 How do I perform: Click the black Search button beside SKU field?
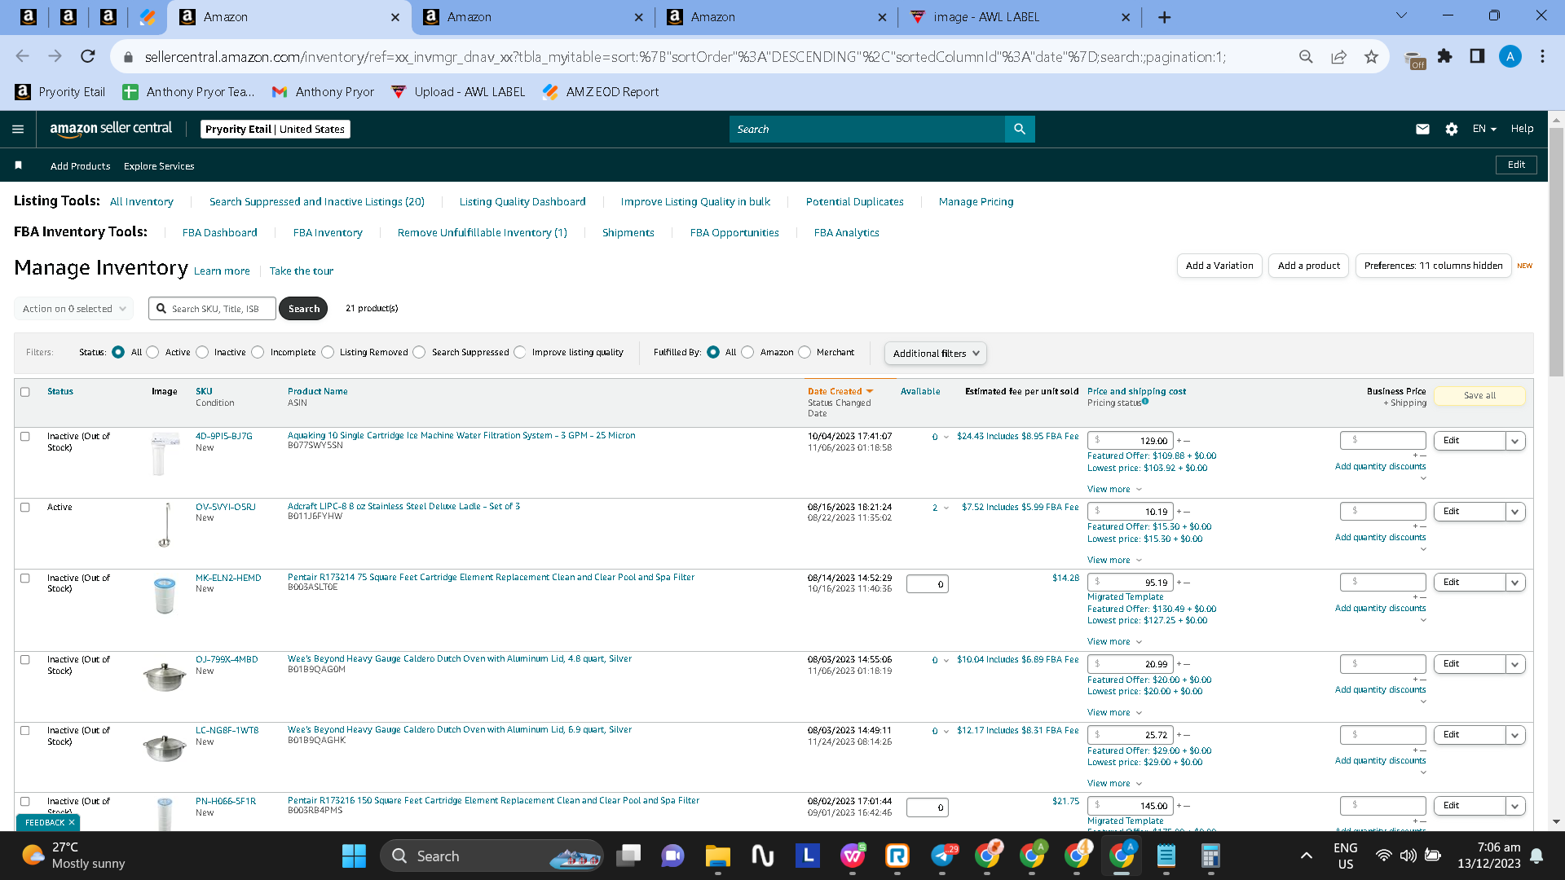click(303, 309)
